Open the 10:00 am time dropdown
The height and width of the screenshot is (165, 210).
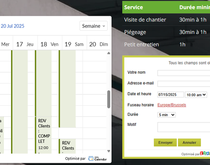click(196, 95)
